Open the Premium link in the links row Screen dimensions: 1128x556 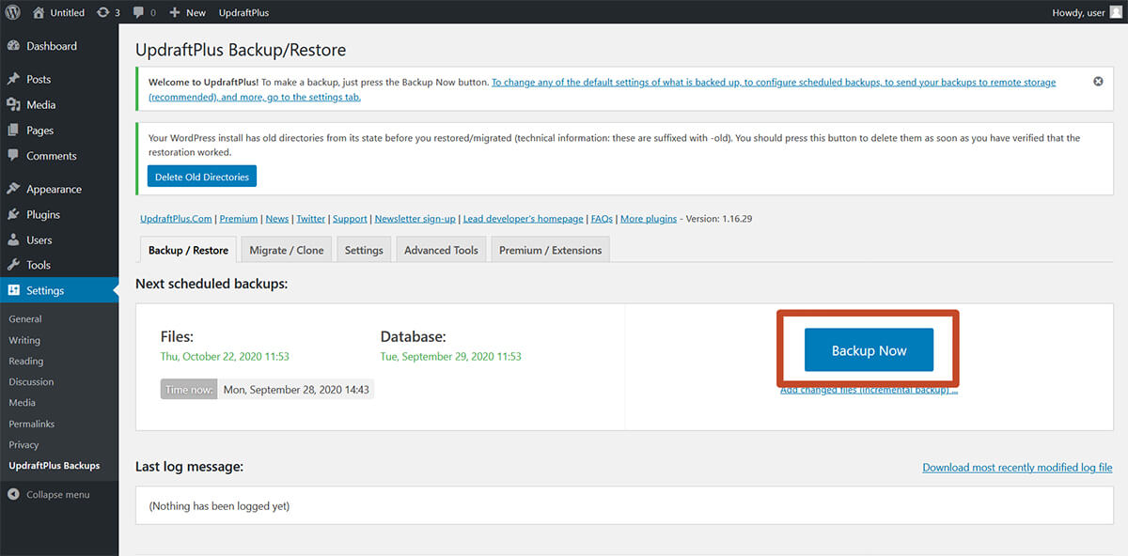(239, 219)
